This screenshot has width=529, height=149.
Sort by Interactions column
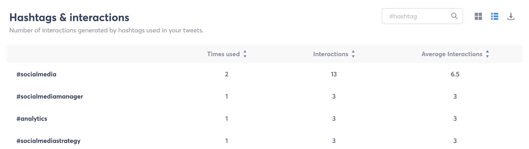pyautogui.click(x=331, y=54)
